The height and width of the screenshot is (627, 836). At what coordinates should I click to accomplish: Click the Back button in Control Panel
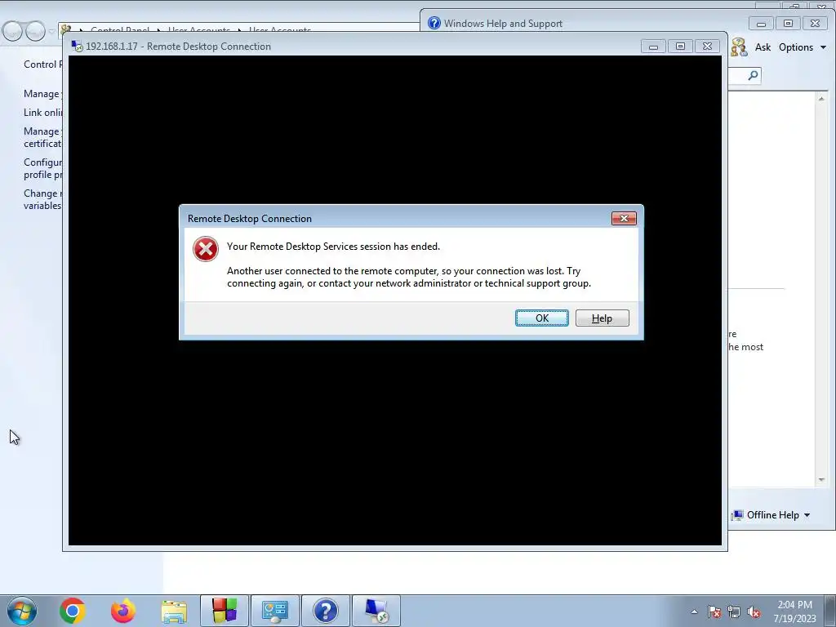[x=12, y=32]
